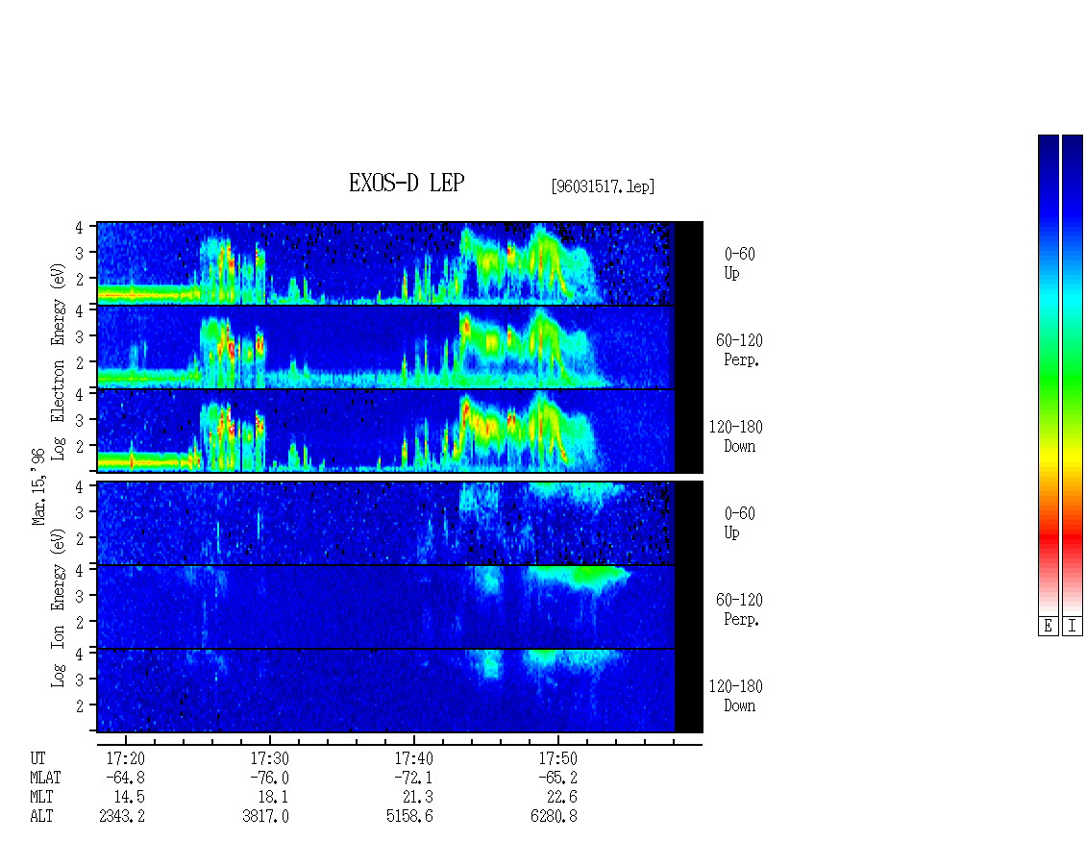
Task: Click the ALT row header
Action: coord(41,817)
